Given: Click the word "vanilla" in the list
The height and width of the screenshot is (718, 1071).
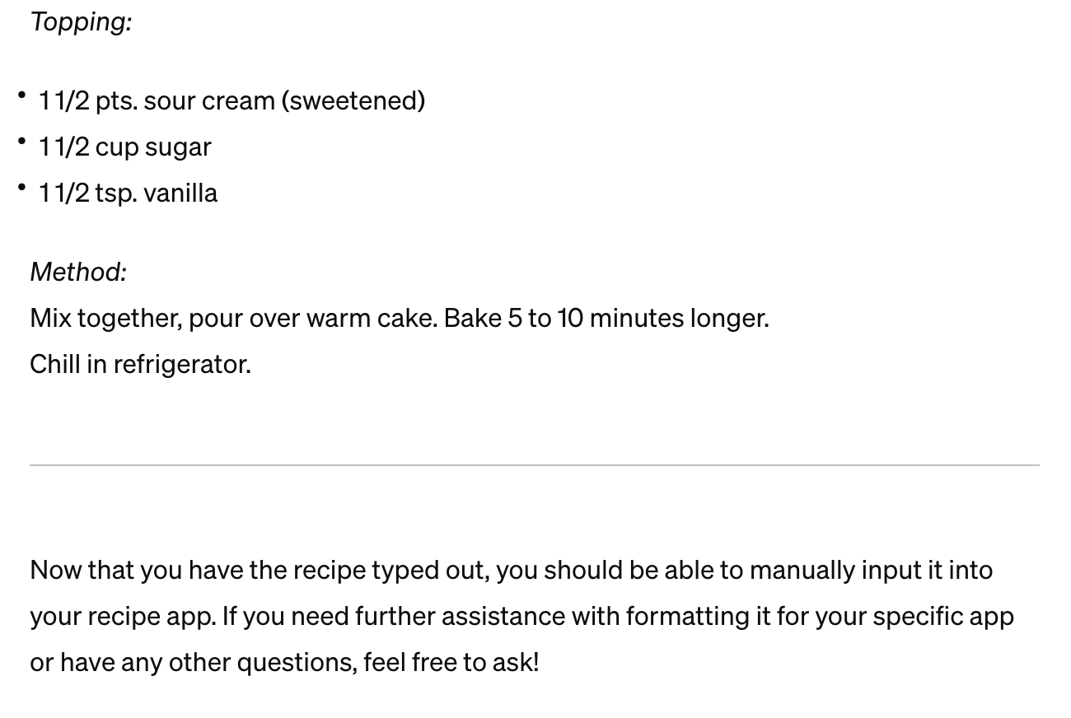Looking at the screenshot, I should (x=180, y=193).
